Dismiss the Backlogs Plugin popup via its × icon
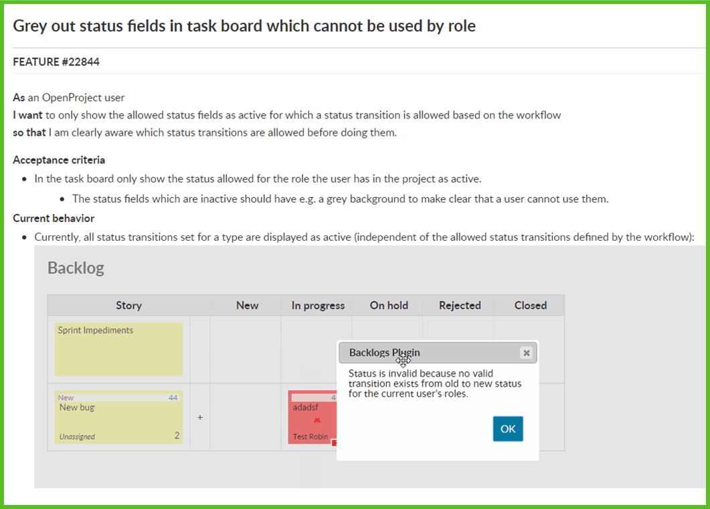 pos(526,352)
